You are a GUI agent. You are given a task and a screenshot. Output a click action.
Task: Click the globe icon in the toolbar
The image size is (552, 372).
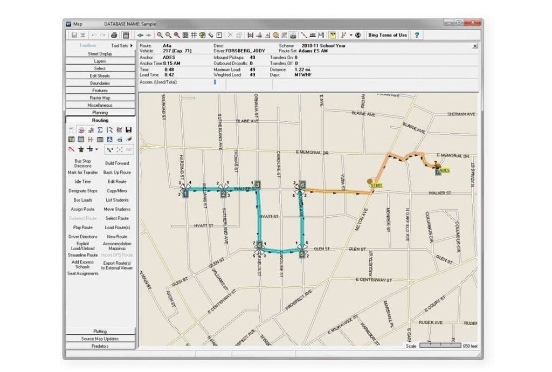[x=357, y=35]
